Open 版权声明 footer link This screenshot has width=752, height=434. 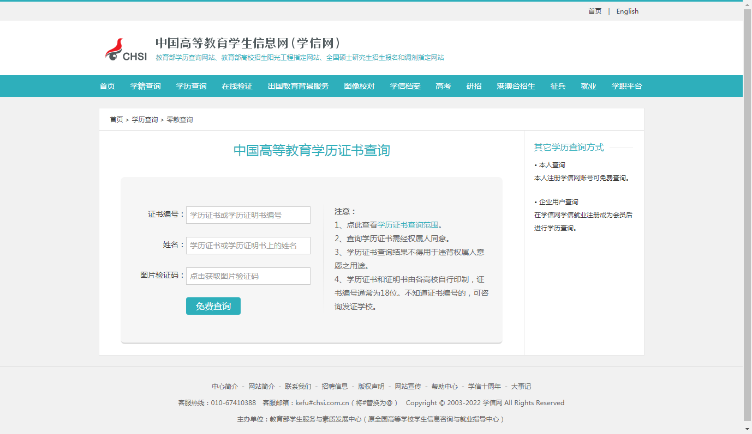click(371, 387)
